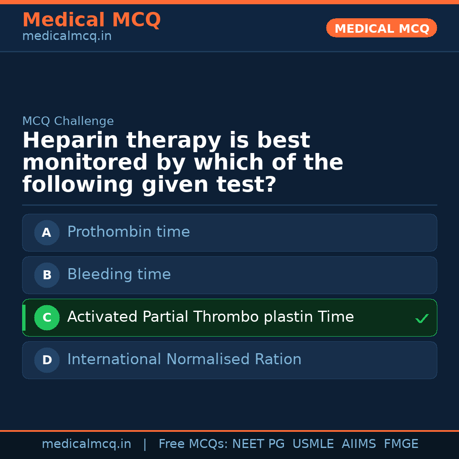Click the Medical MCQ logo title
Image resolution: width=459 pixels, height=459 pixels.
[91, 20]
